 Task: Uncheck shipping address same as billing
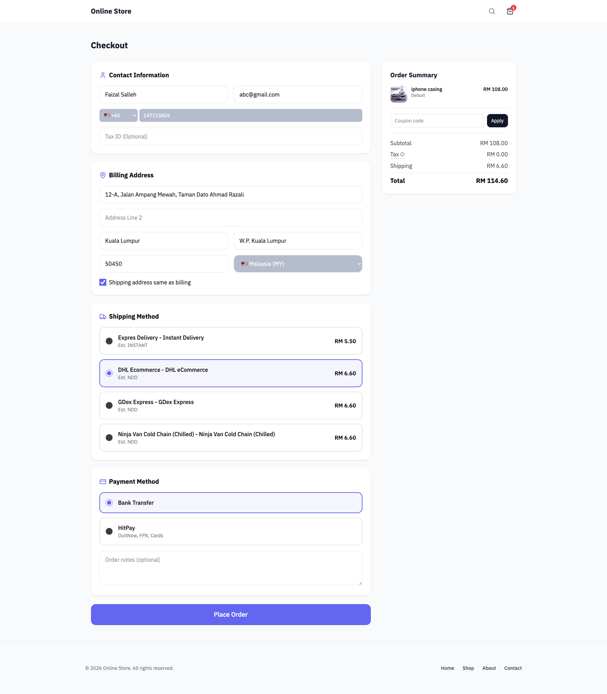point(103,282)
